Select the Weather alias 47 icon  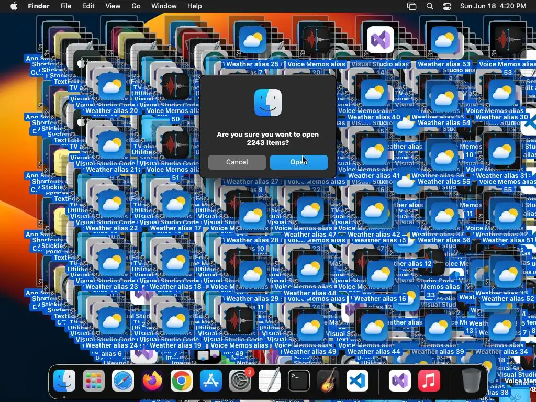point(310,210)
